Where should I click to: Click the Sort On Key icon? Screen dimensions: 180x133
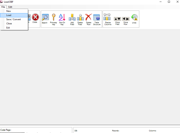pos(62,18)
